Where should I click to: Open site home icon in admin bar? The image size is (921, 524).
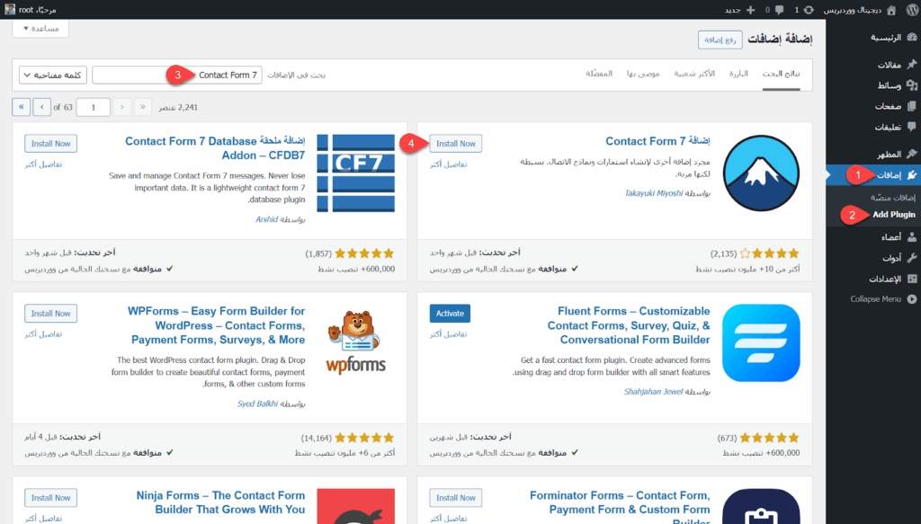(x=891, y=10)
